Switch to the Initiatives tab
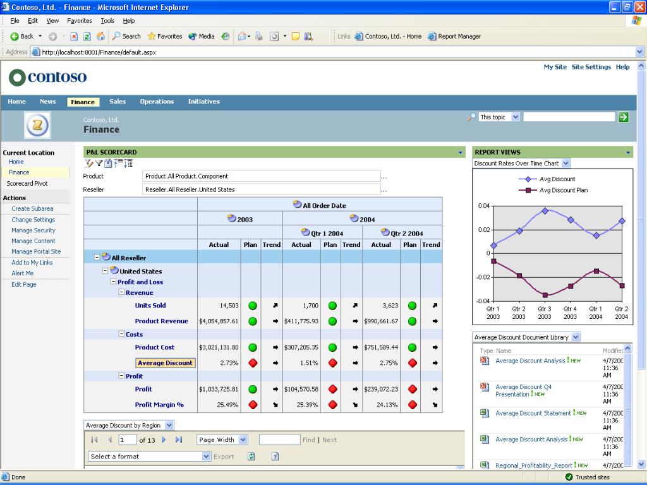Screen dimensions: 647x485 click(204, 102)
